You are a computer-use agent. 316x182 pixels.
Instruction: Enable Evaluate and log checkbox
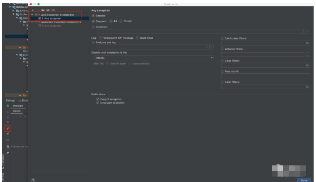coord(93,42)
